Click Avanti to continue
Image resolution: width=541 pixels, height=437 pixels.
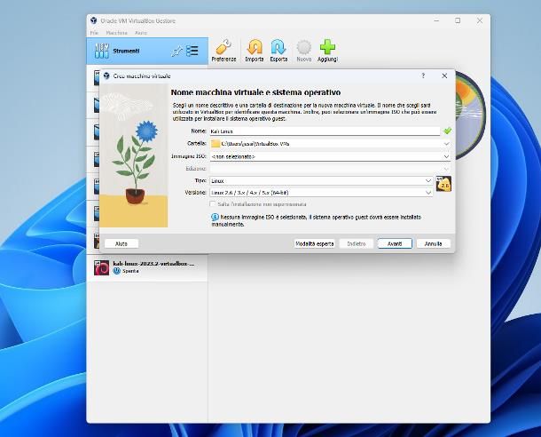395,243
